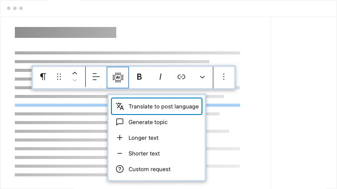
Task: Click the speech bubble topic icon
Action: (x=120, y=122)
